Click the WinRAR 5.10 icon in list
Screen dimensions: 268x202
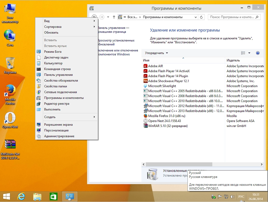145,126
